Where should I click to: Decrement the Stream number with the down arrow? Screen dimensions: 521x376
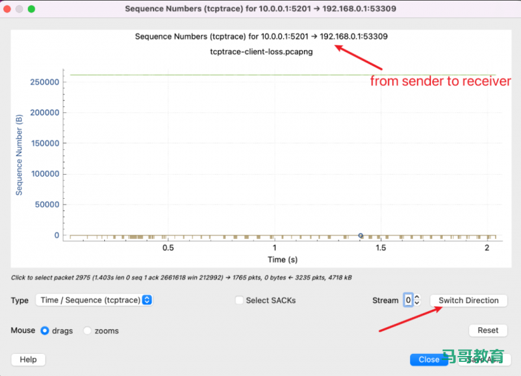[417, 304]
